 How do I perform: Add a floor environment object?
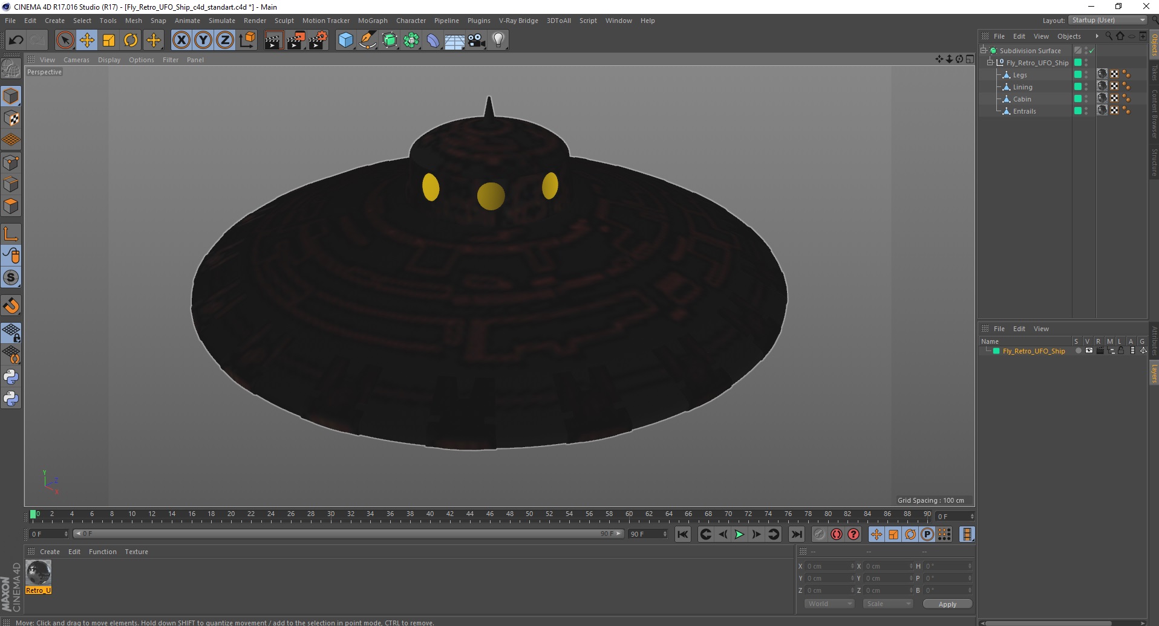pos(455,40)
